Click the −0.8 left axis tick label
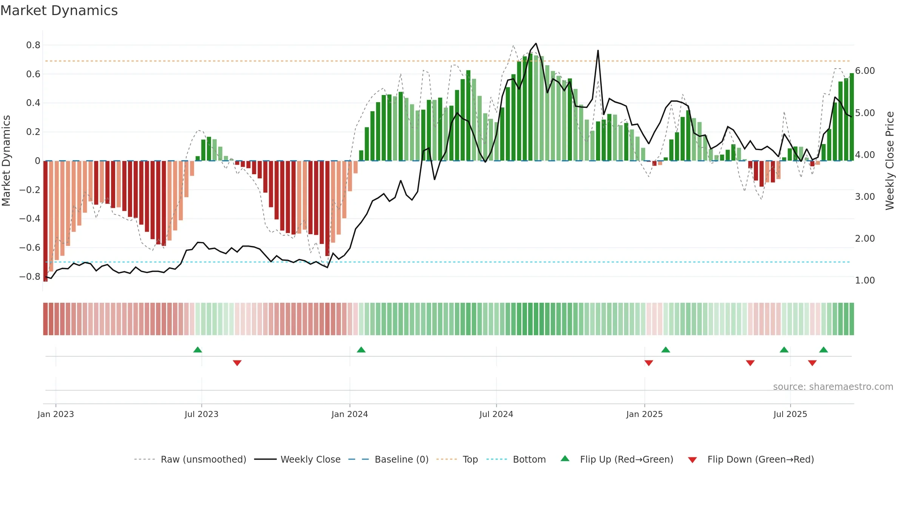 pos(30,277)
